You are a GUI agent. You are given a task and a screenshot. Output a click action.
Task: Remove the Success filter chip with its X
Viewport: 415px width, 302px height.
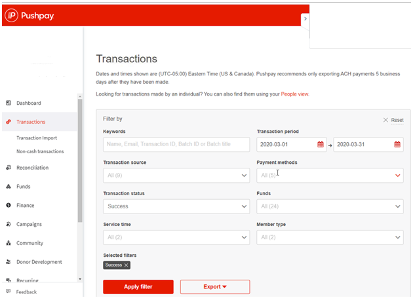click(127, 265)
